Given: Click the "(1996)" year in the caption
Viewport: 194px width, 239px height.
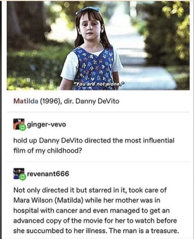Looking at the screenshot, I should (51, 101).
